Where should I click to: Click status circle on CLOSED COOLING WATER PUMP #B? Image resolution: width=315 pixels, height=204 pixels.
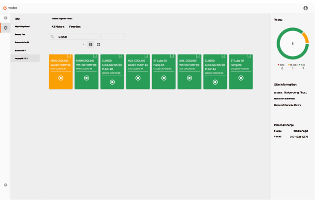pos(112,82)
